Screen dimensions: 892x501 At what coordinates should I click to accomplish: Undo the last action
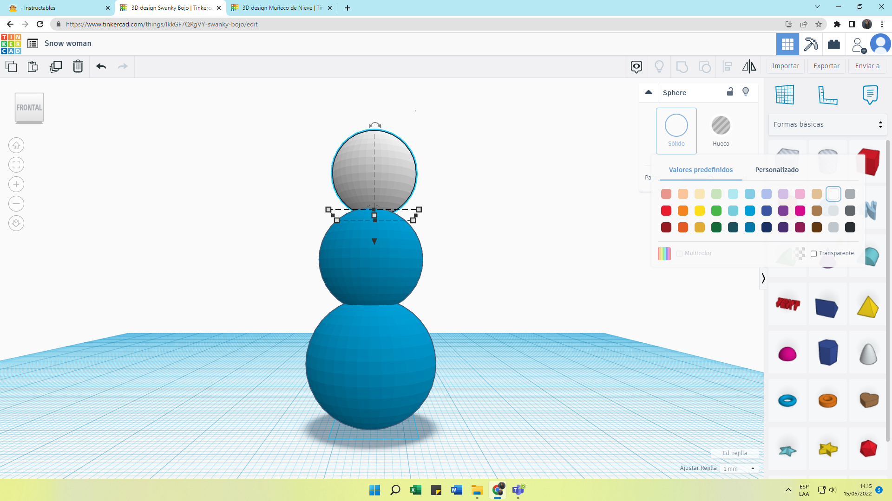tap(101, 66)
